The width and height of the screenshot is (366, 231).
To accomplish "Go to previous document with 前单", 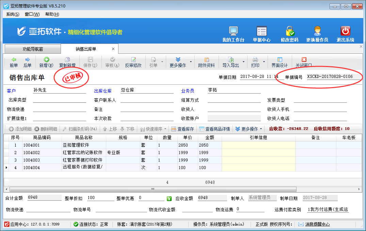I will click(x=14, y=62).
